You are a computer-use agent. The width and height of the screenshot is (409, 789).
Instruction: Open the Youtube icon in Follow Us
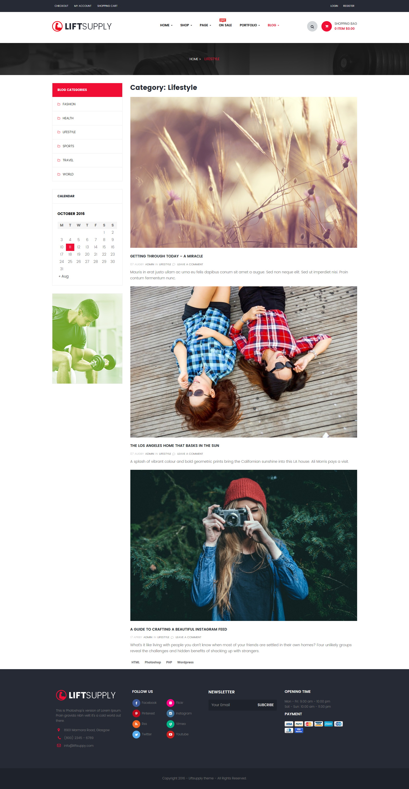pyautogui.click(x=170, y=735)
